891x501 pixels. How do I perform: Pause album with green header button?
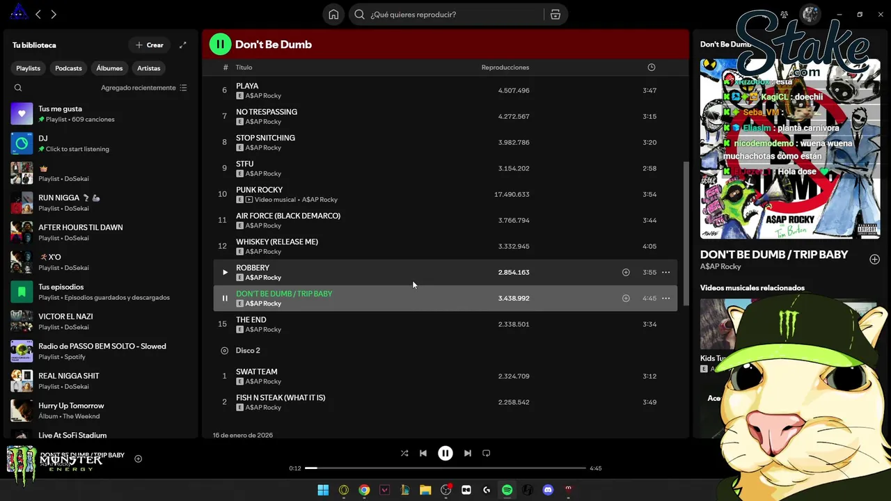click(220, 45)
